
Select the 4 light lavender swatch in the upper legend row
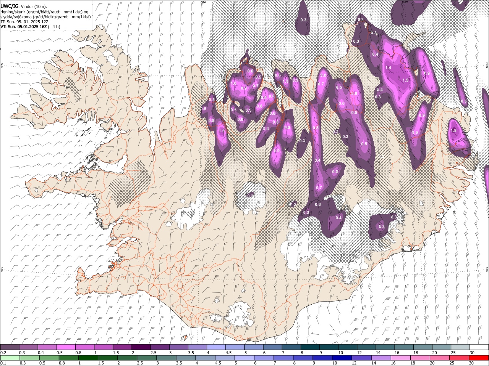pos(216,347)
